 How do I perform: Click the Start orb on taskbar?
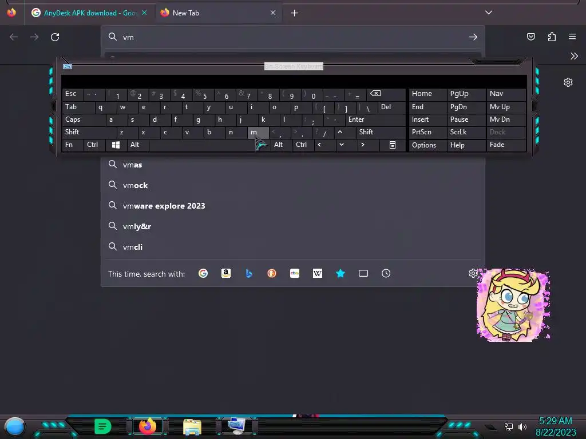15,426
